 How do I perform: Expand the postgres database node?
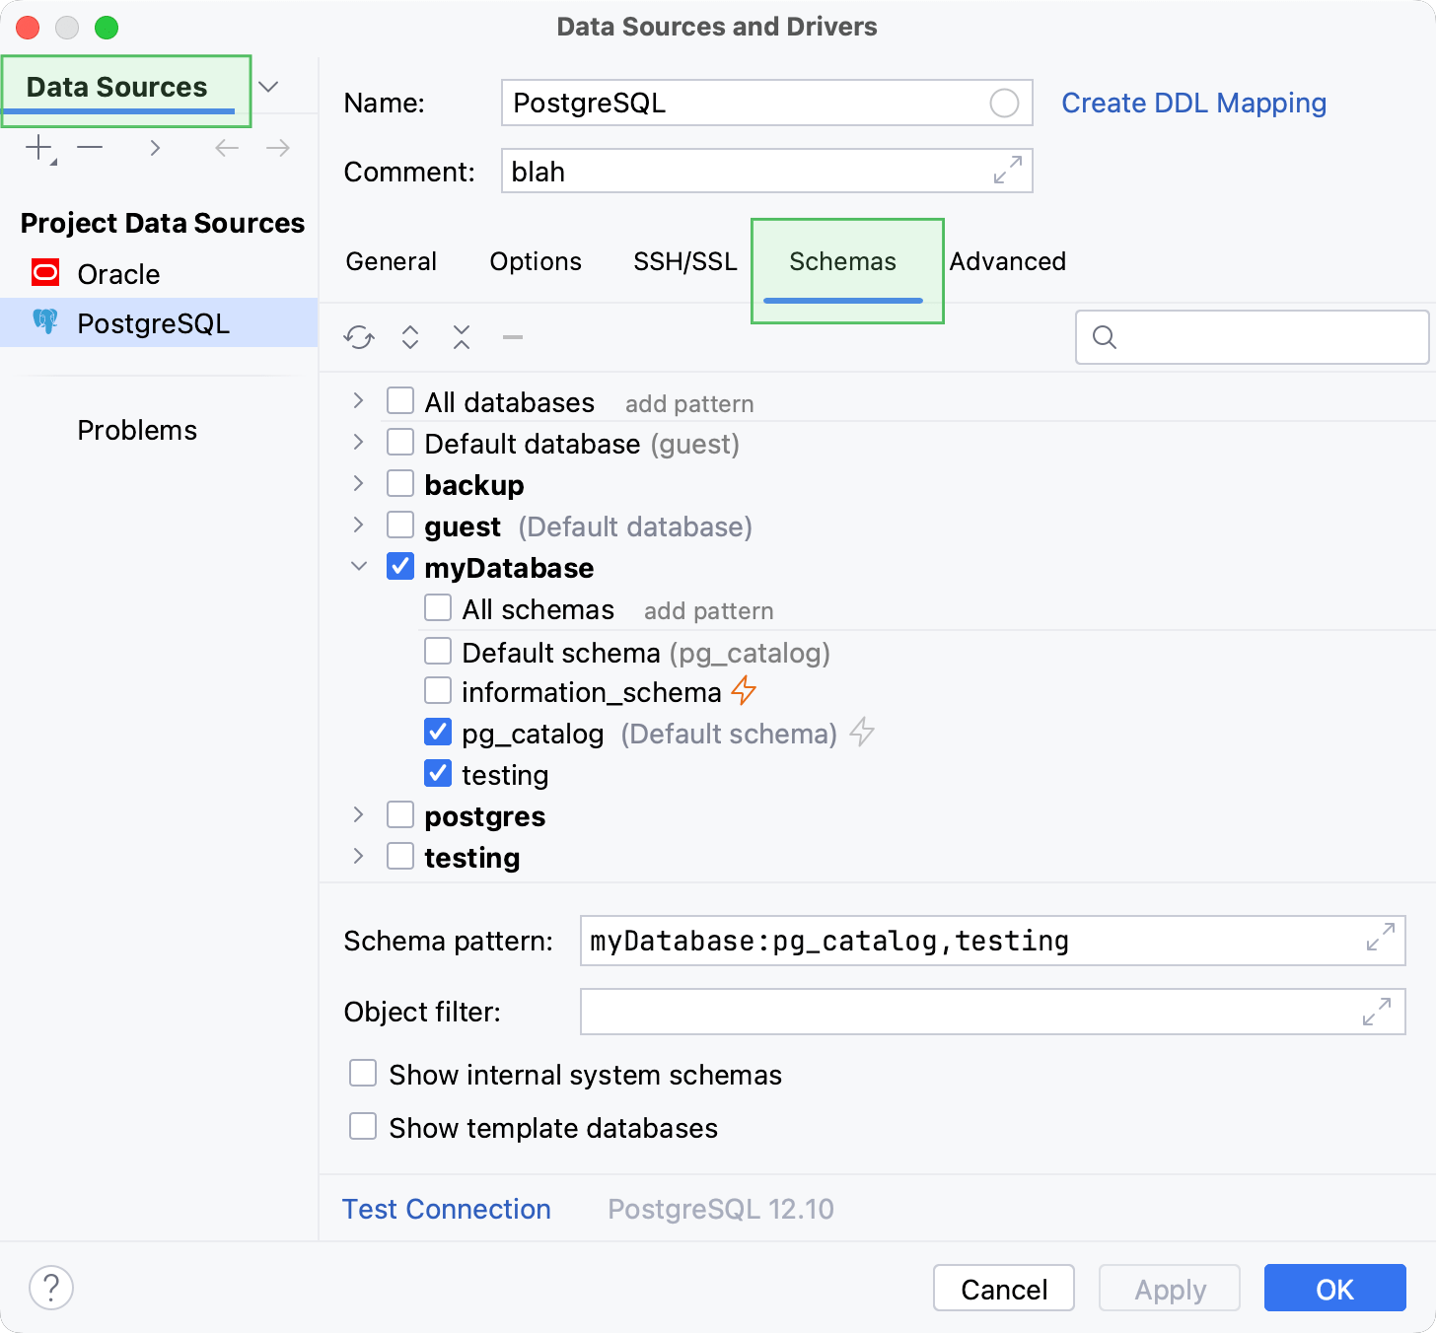point(357,814)
